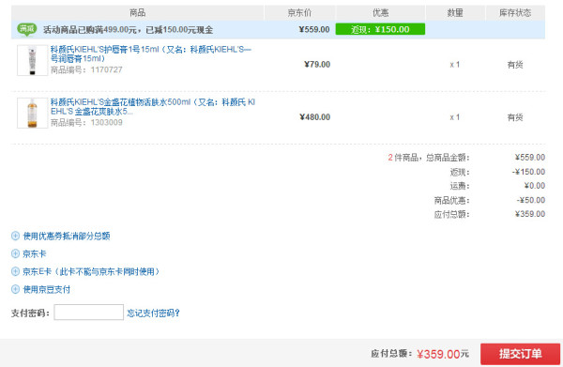Click the 优惠 column header
The image size is (563, 367).
381,13
